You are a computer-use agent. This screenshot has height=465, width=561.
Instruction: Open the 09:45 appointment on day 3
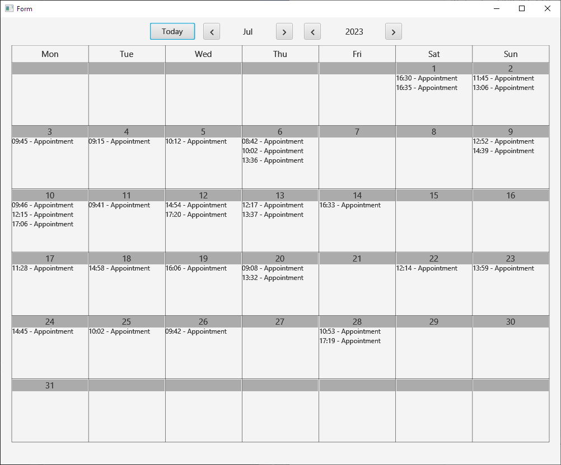43,141
